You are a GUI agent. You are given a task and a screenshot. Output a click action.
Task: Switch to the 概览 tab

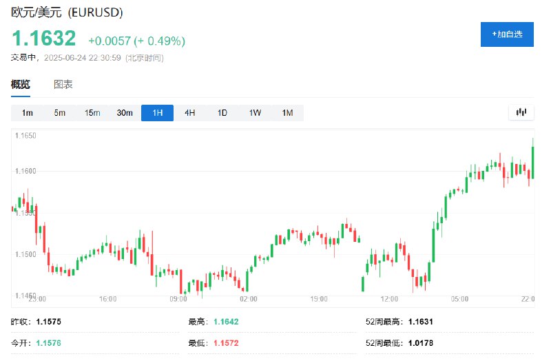point(21,85)
